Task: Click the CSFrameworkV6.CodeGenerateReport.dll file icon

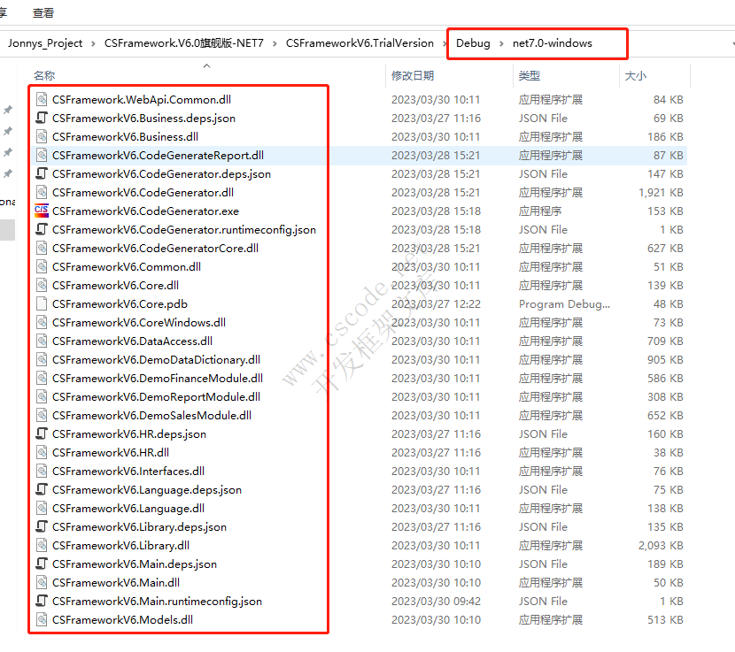Action: click(42, 155)
